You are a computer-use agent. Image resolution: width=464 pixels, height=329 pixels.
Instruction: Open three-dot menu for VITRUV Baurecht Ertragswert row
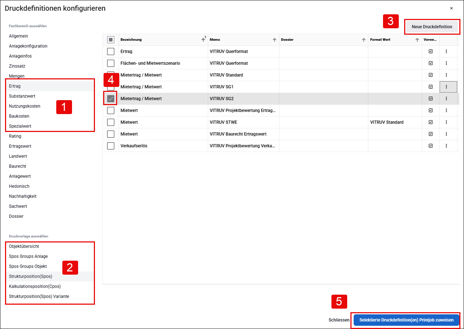coord(446,134)
